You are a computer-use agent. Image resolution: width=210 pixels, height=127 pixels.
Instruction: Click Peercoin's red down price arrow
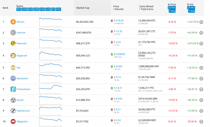click(112, 42)
